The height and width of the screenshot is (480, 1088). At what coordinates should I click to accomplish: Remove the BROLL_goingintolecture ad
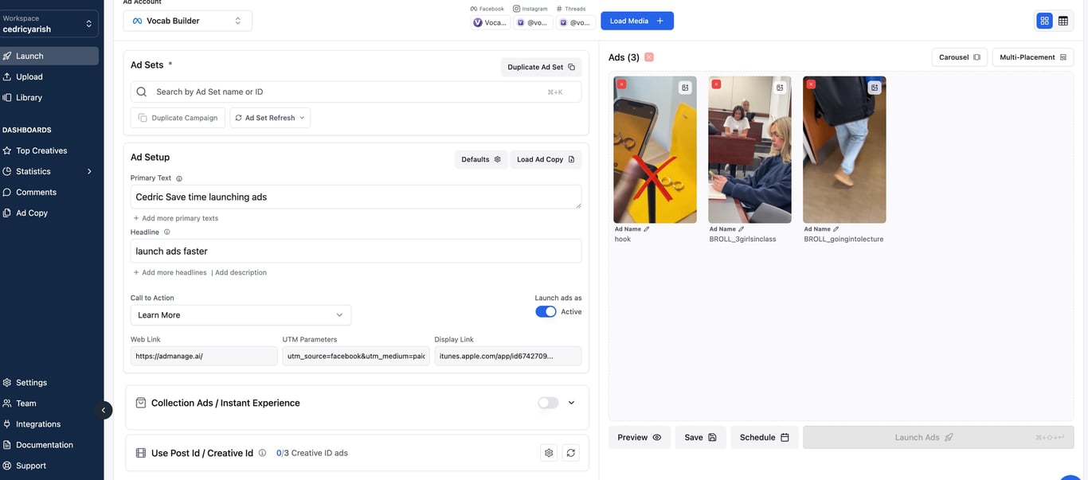coord(811,84)
